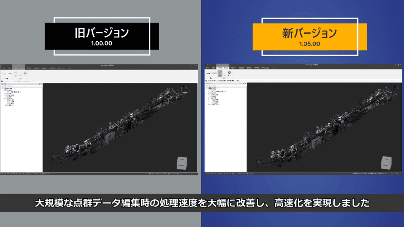Close the tree panel in old version window
404x227 pixels.
(x=41, y=84)
